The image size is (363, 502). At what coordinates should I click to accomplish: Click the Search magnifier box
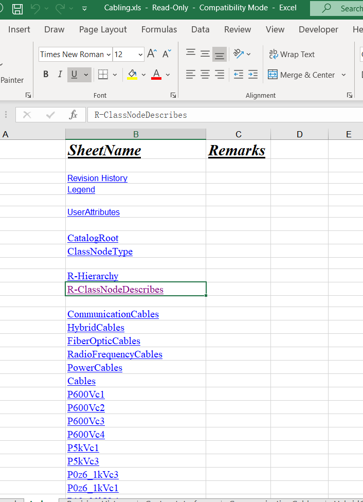[336, 8]
